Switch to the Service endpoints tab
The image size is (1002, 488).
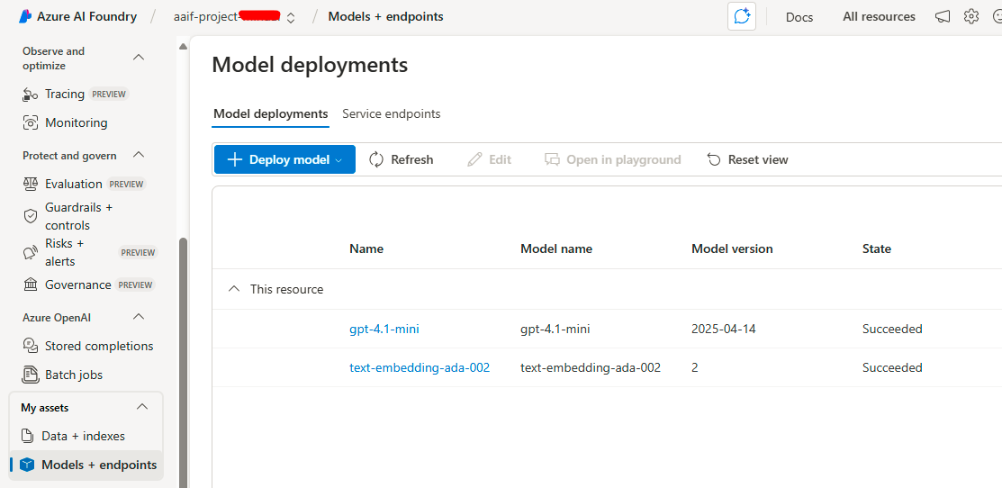click(391, 113)
